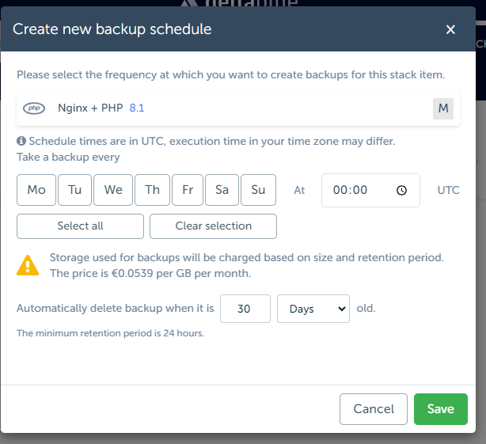Screen dimensions: 486x444
Task: Close the backup schedule dialog
Action: click(x=450, y=30)
